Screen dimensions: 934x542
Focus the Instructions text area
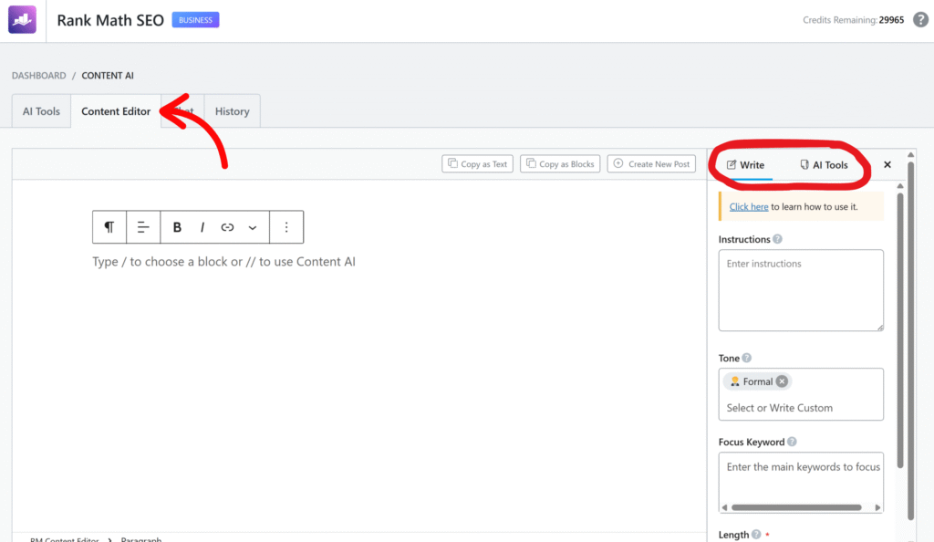pos(801,290)
